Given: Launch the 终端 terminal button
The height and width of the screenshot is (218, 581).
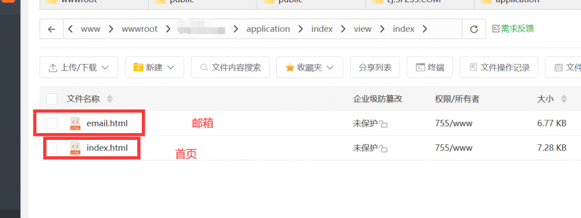Looking at the screenshot, I should (430, 67).
